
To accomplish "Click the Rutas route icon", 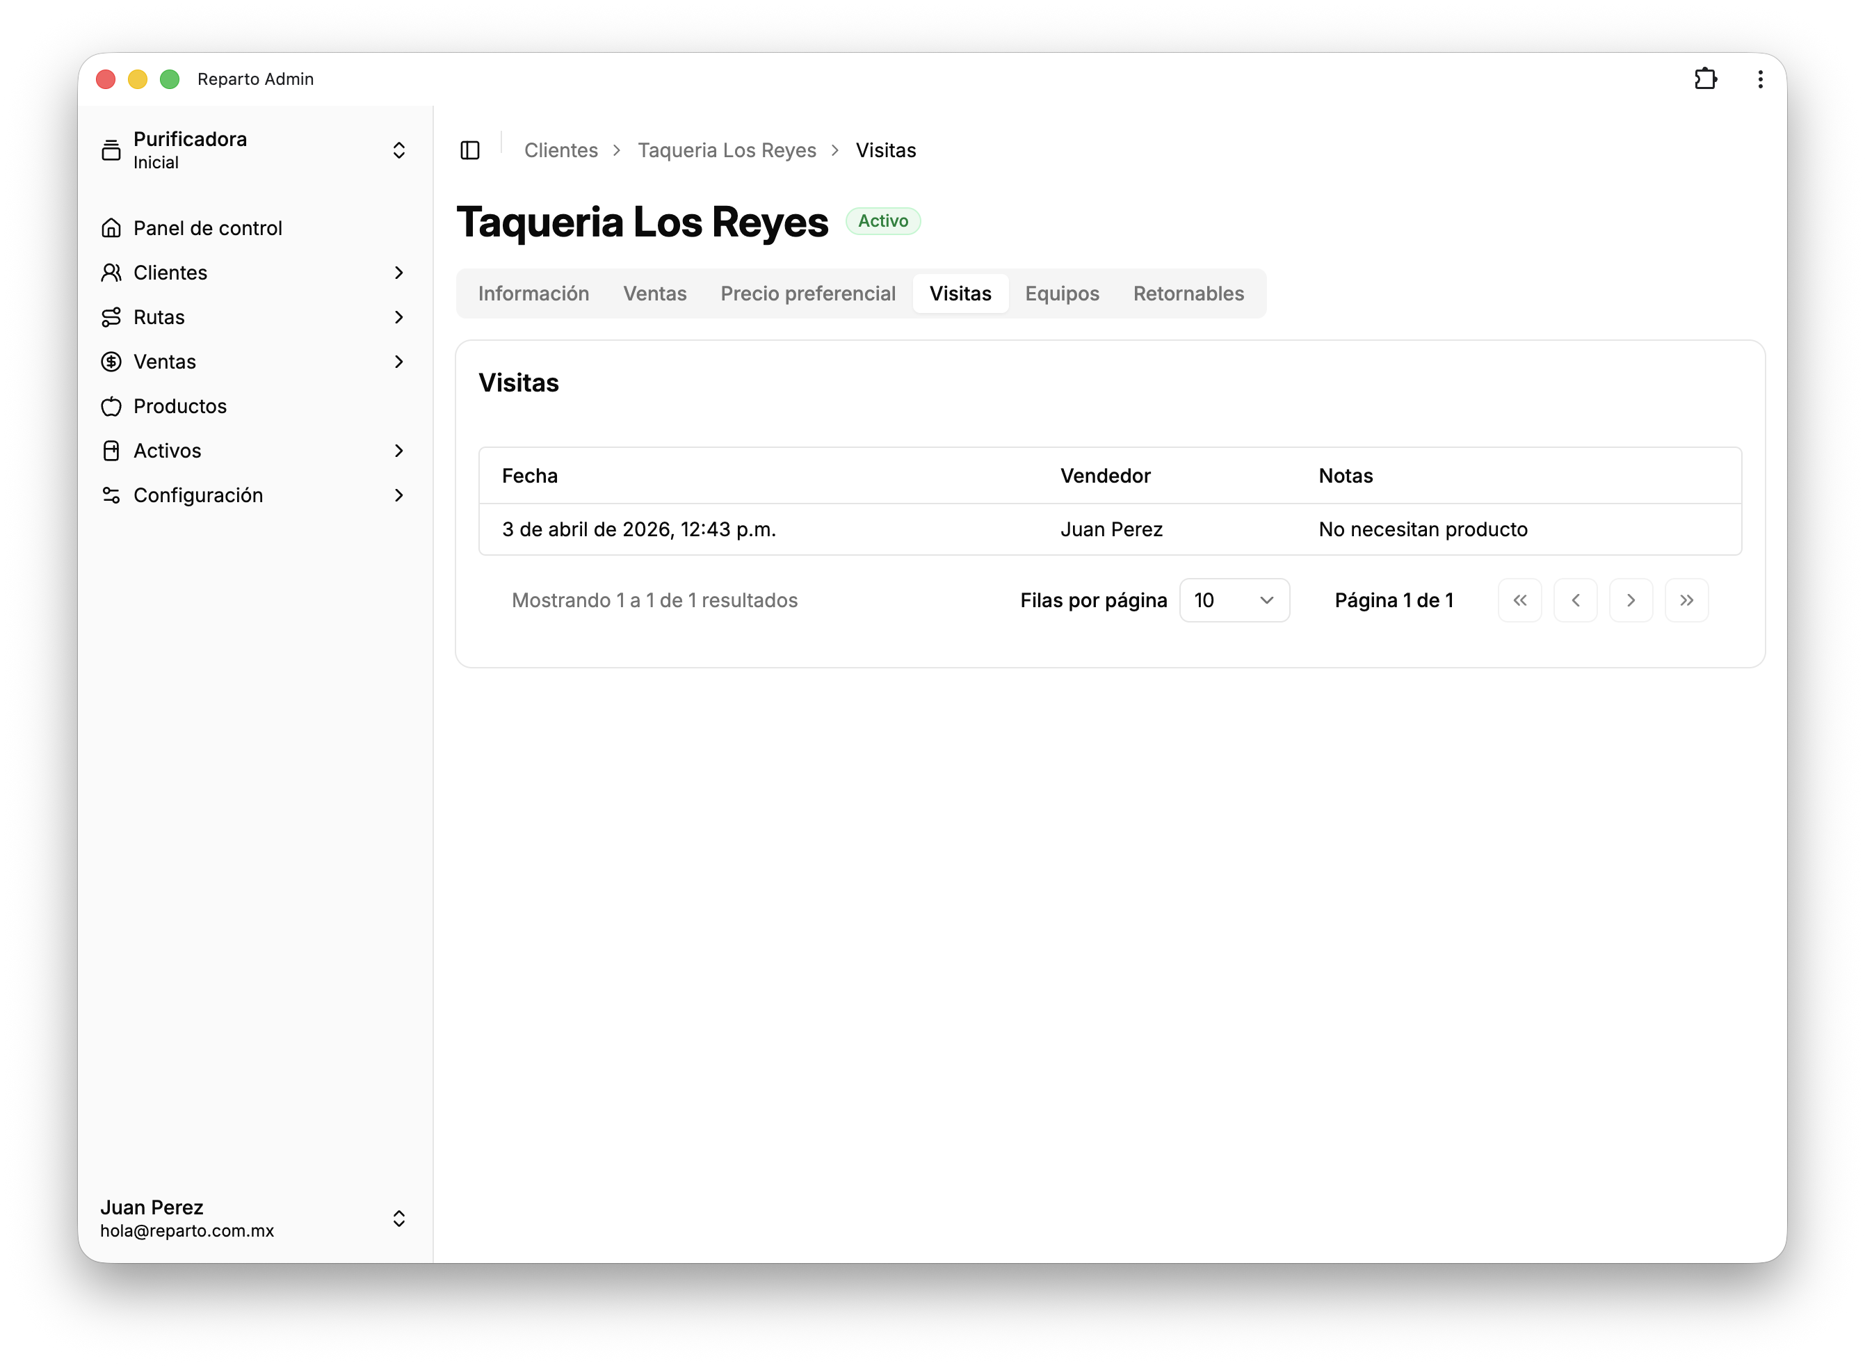I will point(111,318).
